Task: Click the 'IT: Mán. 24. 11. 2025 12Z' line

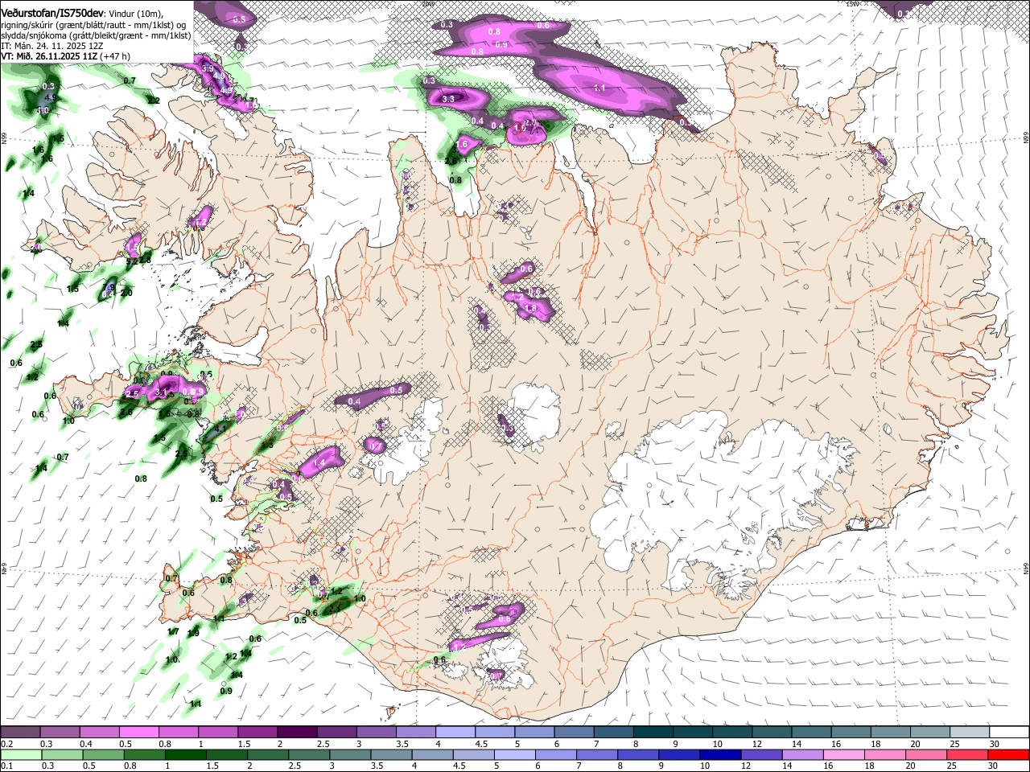Action: pyautogui.click(x=54, y=46)
